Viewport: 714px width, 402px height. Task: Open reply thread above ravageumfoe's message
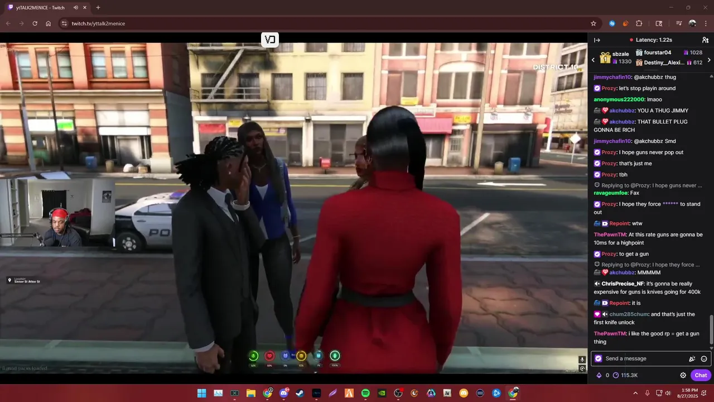[648, 185]
